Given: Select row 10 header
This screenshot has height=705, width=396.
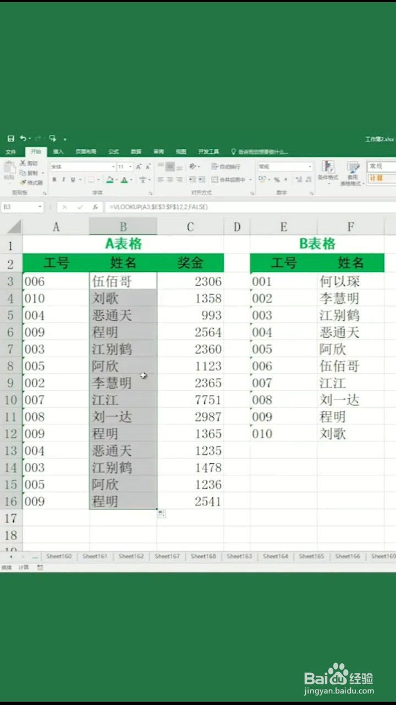Looking at the screenshot, I should (11, 400).
